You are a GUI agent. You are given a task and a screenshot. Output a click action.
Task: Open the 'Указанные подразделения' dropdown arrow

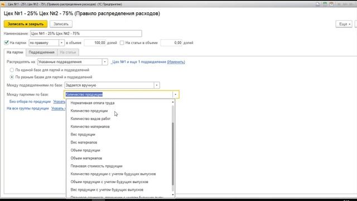click(x=105, y=62)
